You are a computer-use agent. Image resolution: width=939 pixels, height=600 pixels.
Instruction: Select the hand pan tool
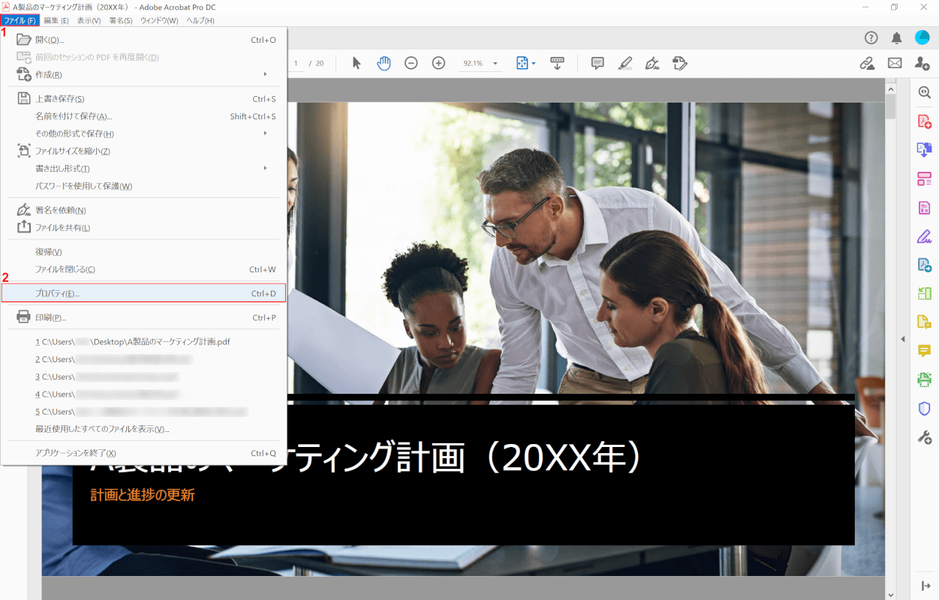(384, 63)
